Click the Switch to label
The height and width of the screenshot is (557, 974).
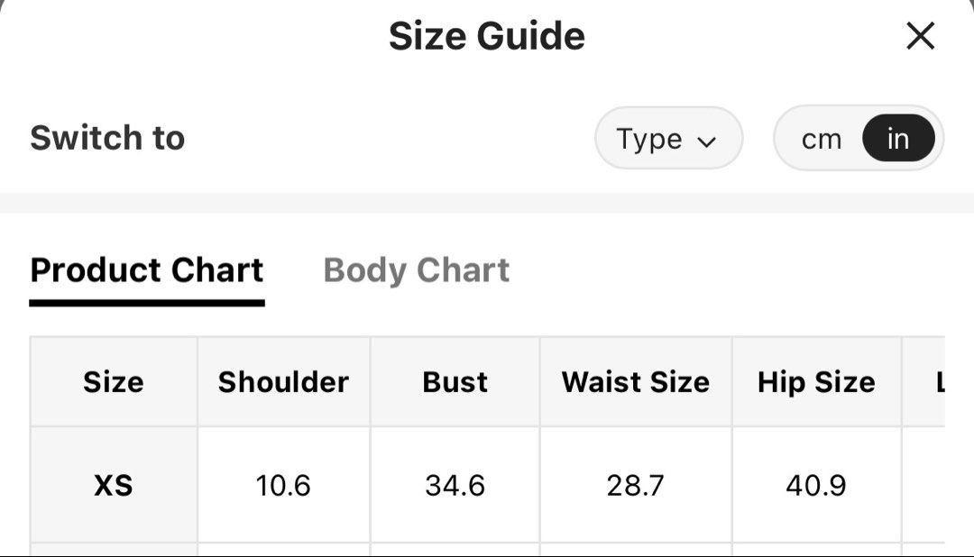point(107,137)
